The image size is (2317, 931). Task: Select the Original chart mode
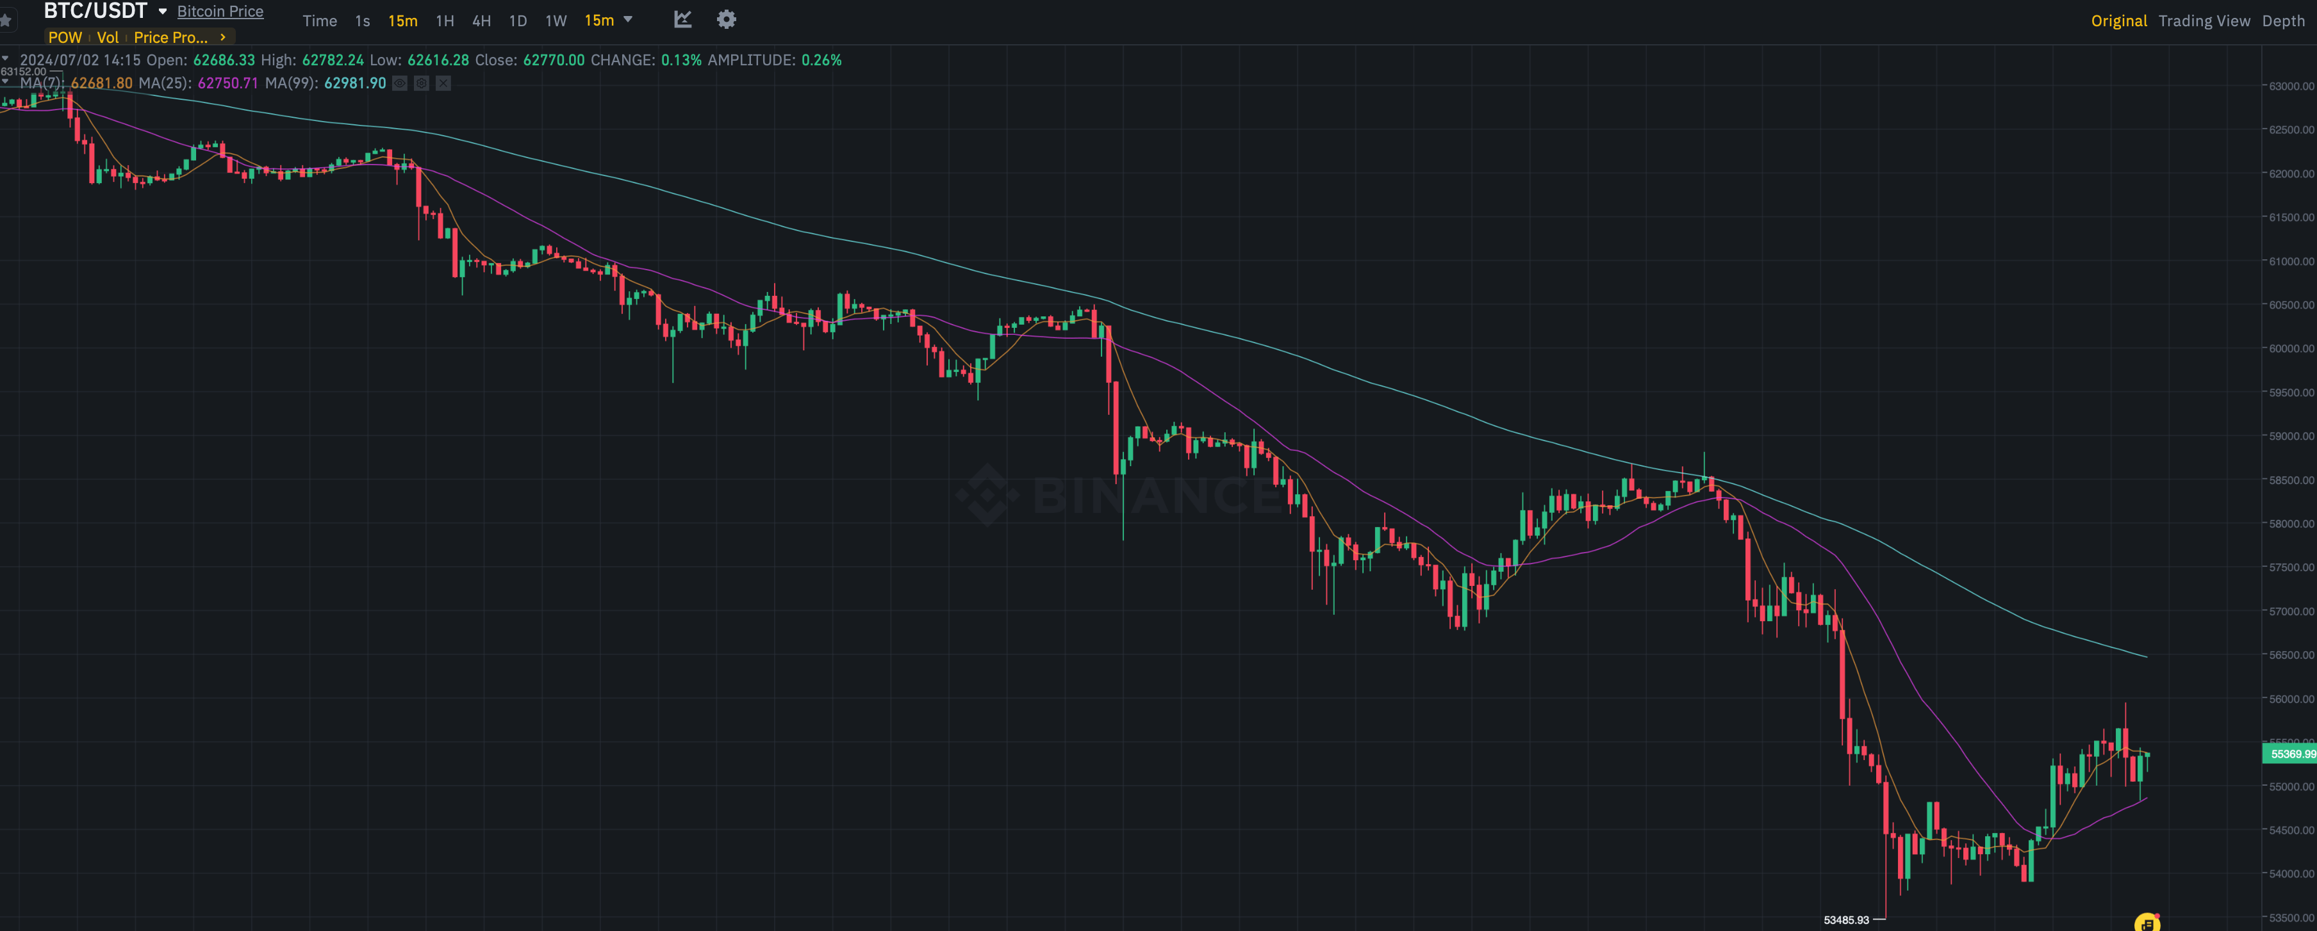tap(2118, 20)
